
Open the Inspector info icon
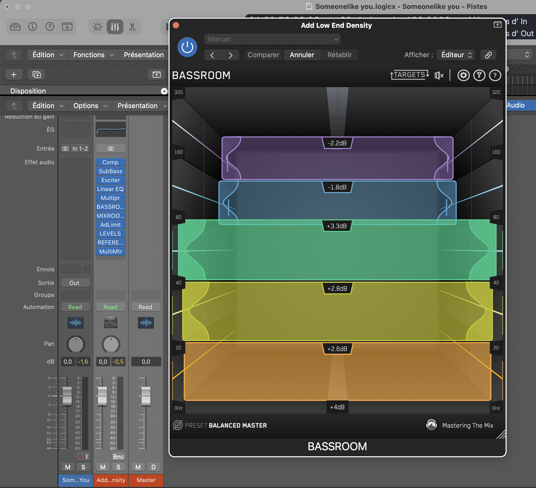[x=33, y=26]
